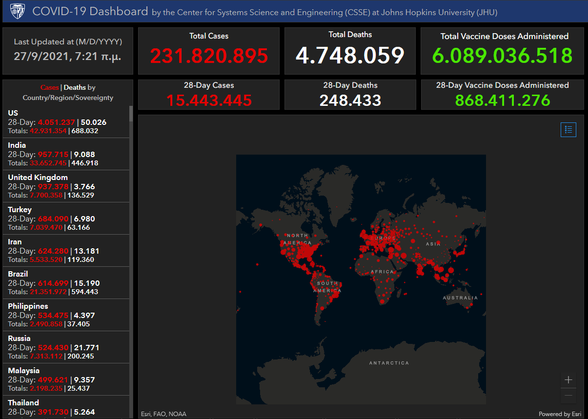Click Total Vaccine Doses Administered panel
Screen dimensions: 588x419
coord(502,51)
